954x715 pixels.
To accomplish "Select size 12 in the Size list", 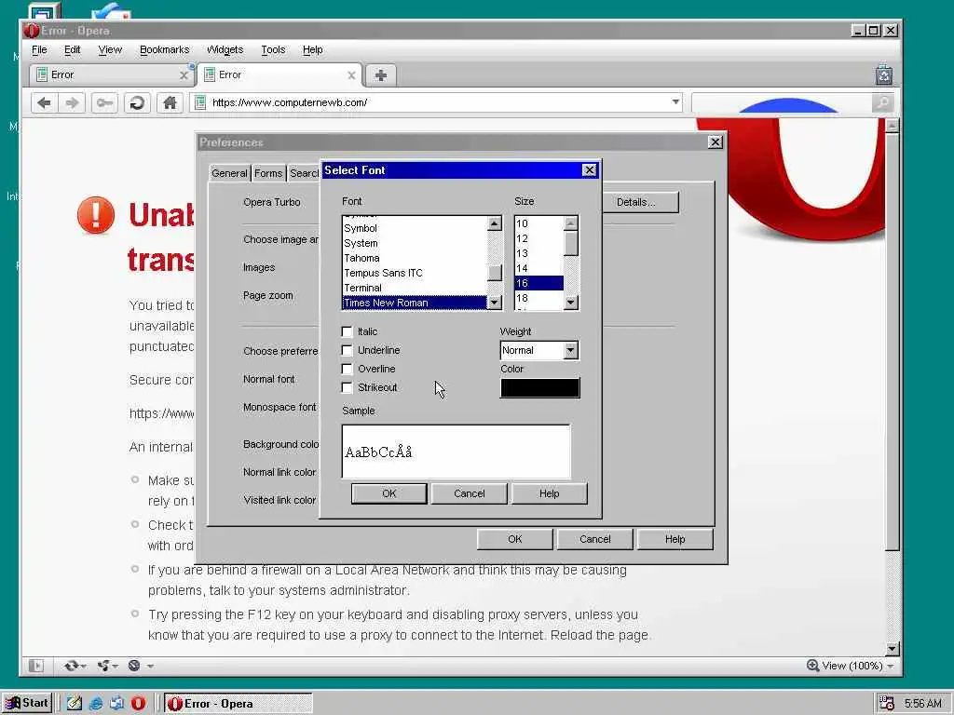I will (x=539, y=238).
